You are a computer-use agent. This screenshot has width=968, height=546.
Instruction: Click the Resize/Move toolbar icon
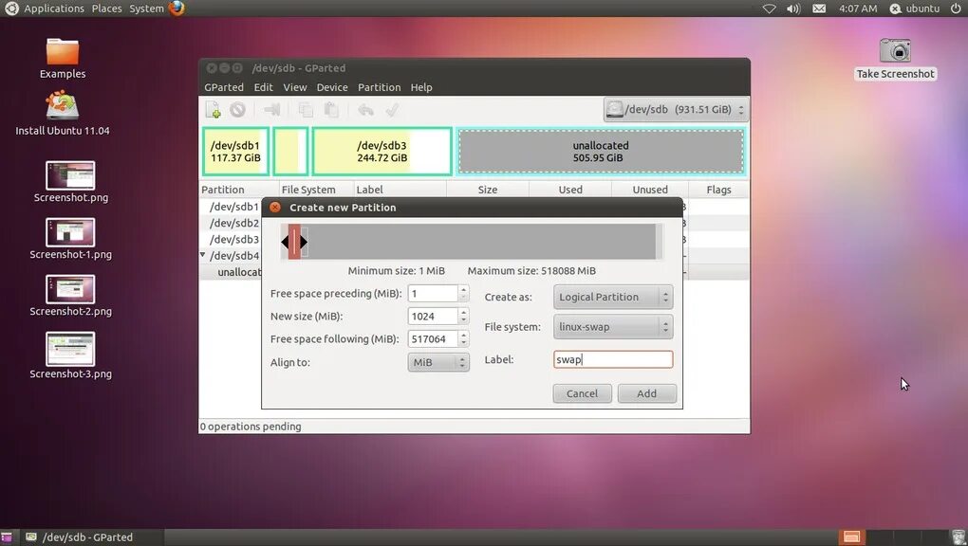271,110
